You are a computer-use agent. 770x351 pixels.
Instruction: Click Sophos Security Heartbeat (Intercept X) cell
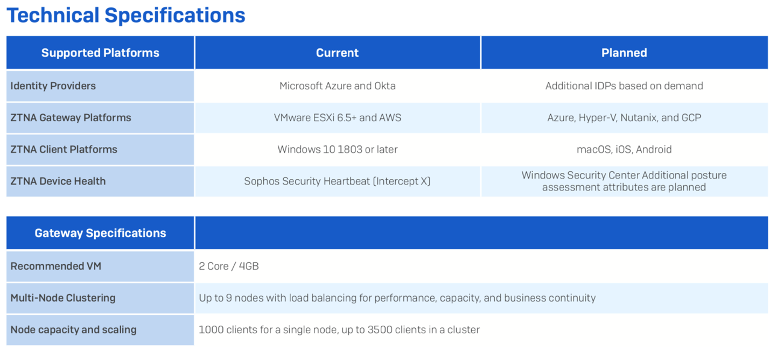point(337,181)
